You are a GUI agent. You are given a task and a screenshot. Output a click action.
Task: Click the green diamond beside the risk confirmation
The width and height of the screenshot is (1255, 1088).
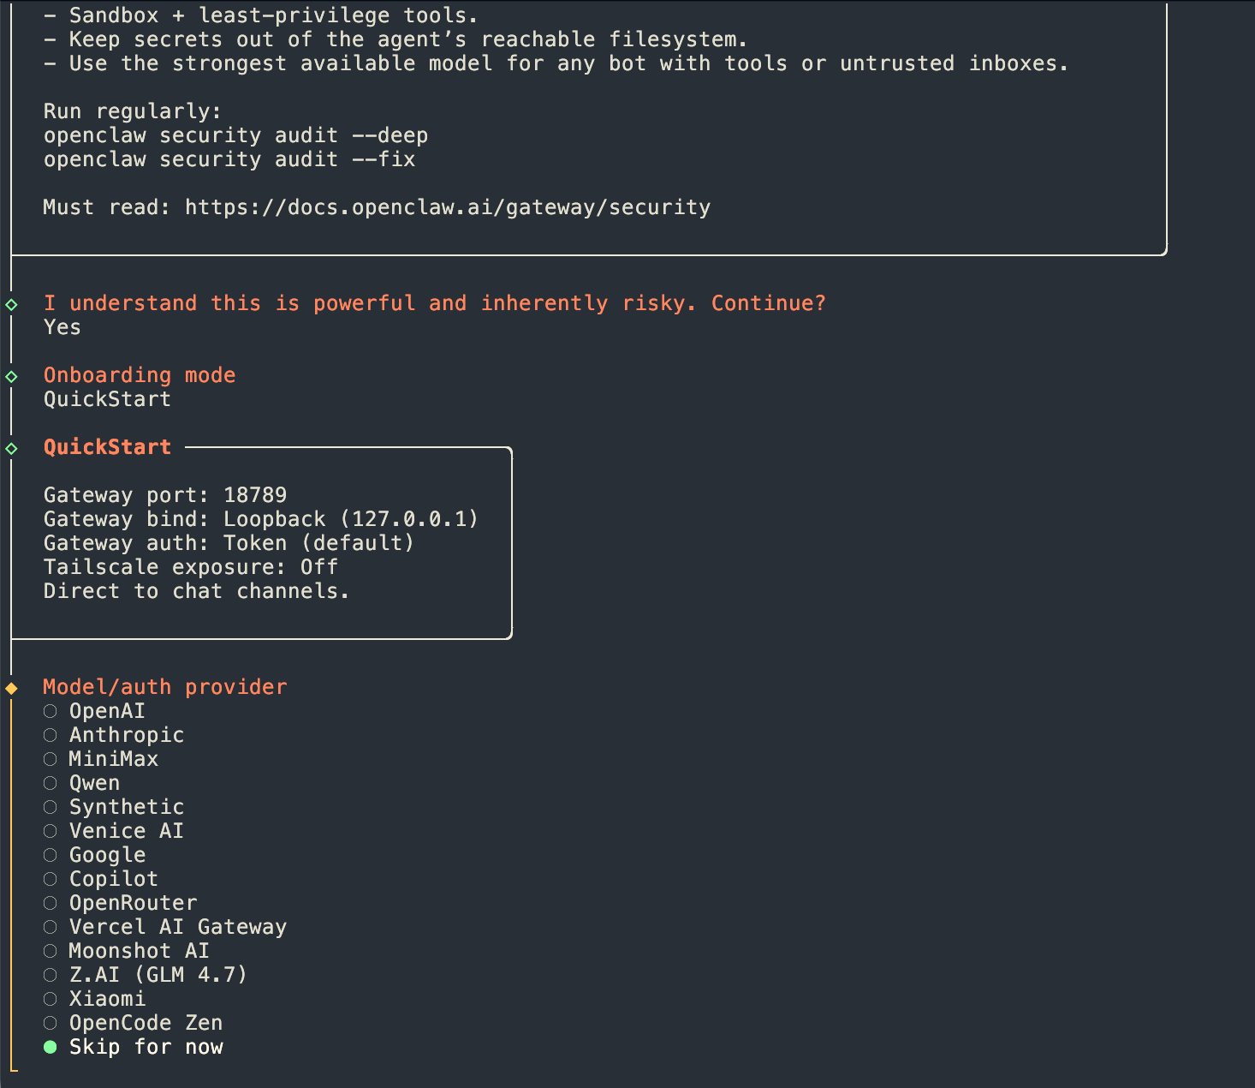point(12,305)
